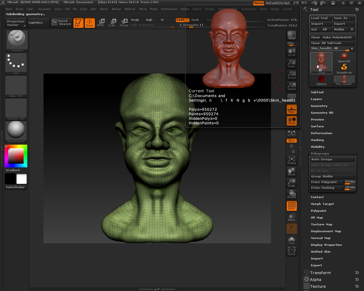Click Auto Groups button
Image resolution: width=364 pixels, height=291 pixels.
[x=333, y=159]
